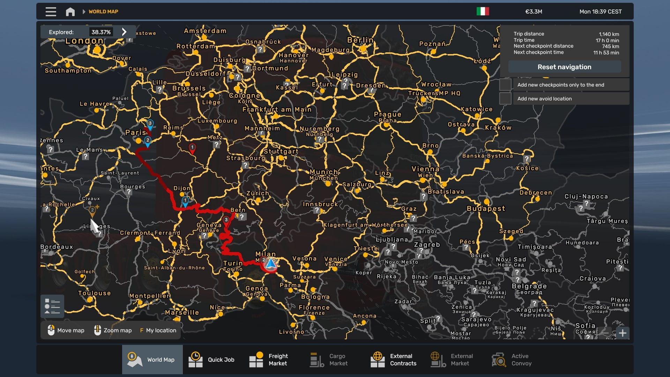Click the unknown marker near Le Mans
670x377 pixels.
pyautogui.click(x=85, y=156)
